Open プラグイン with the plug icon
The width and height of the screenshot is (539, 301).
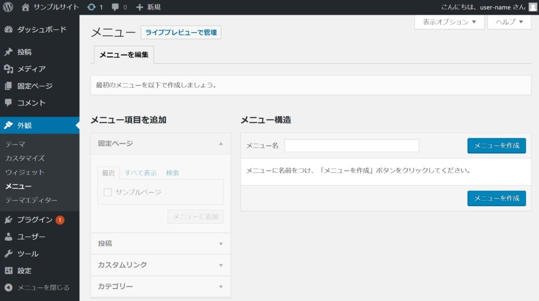point(8,220)
